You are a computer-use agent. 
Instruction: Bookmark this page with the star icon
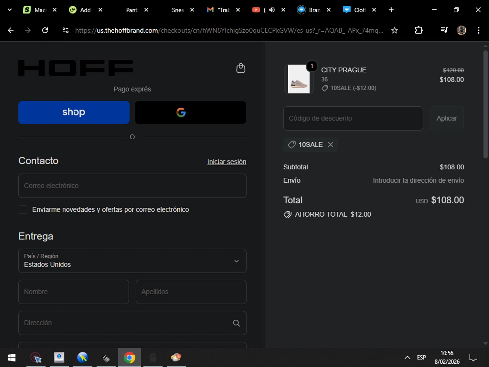coord(394,30)
